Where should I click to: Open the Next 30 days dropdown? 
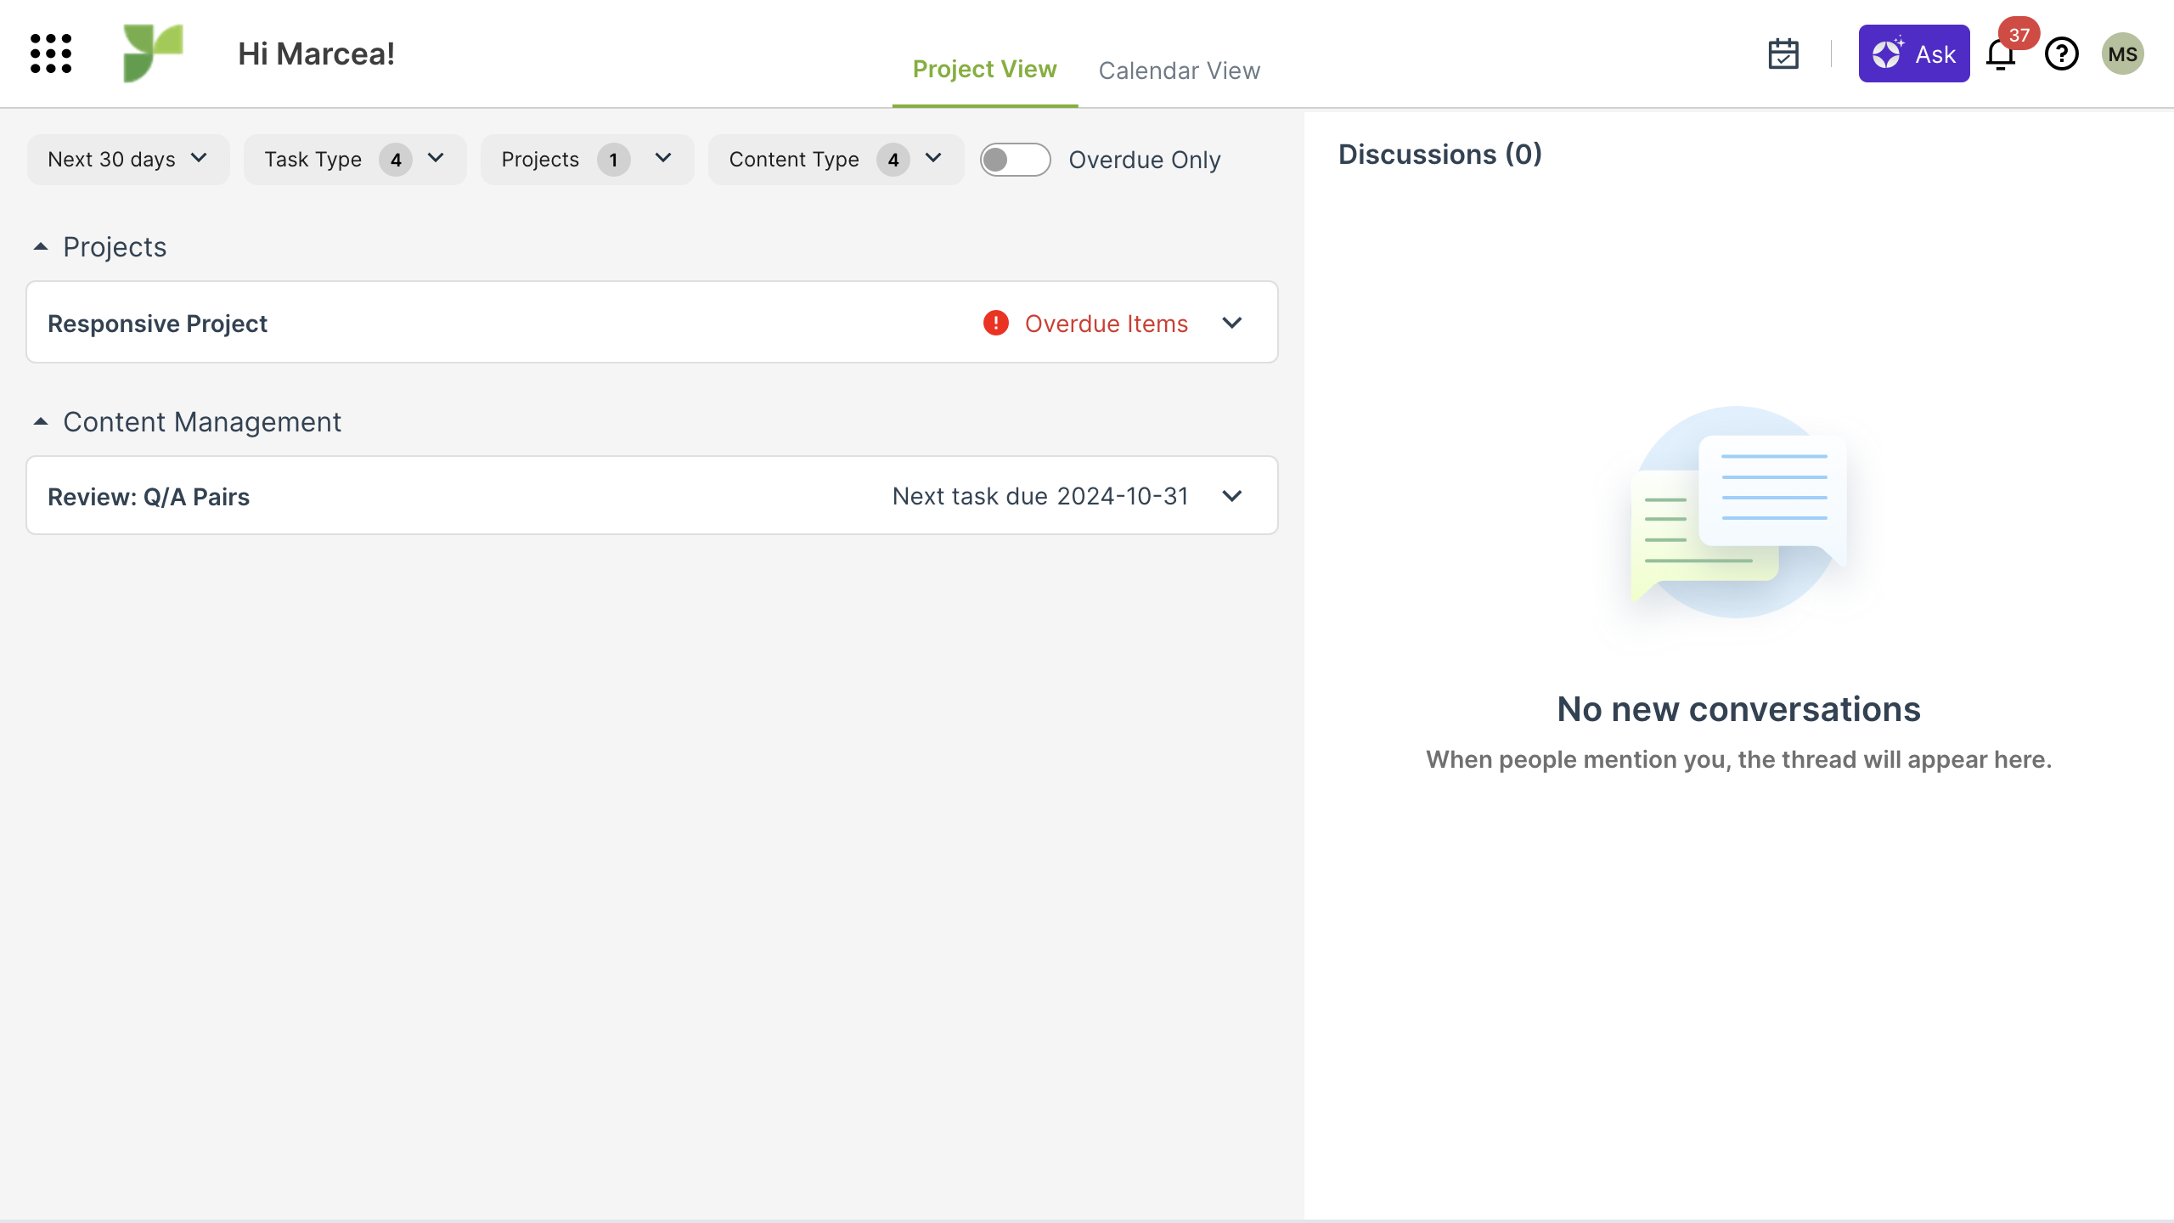click(127, 160)
